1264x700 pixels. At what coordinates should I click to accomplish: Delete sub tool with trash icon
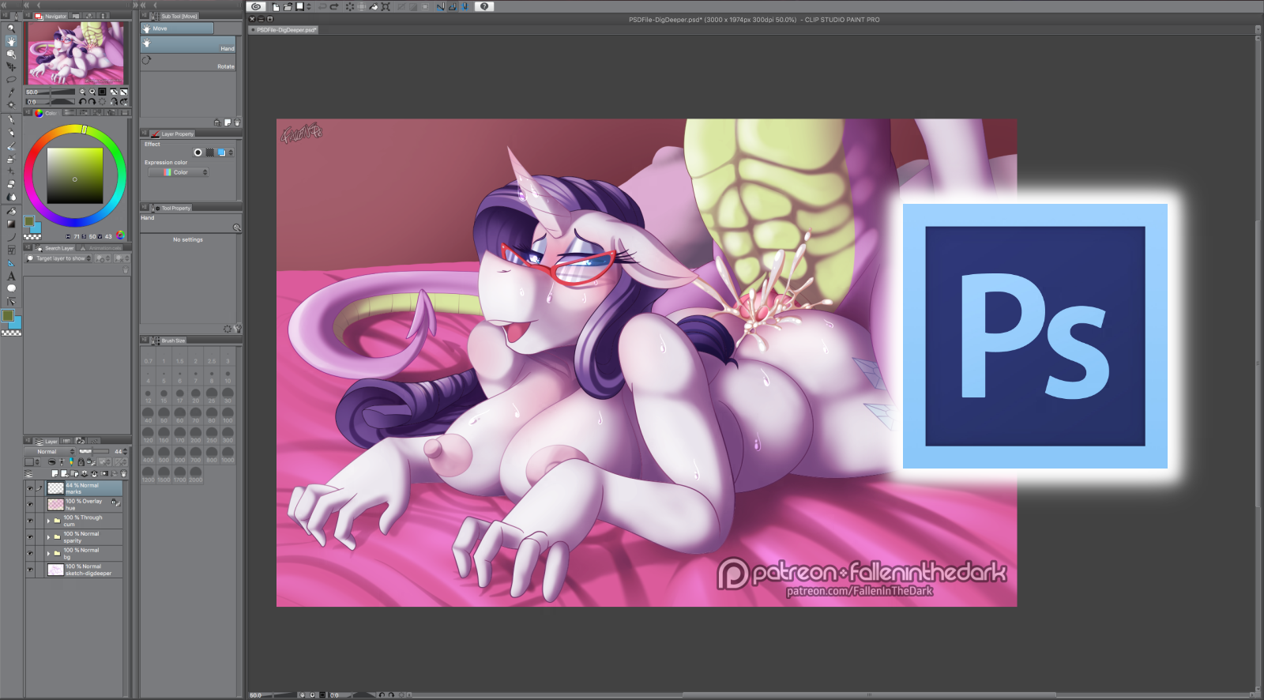click(x=237, y=122)
